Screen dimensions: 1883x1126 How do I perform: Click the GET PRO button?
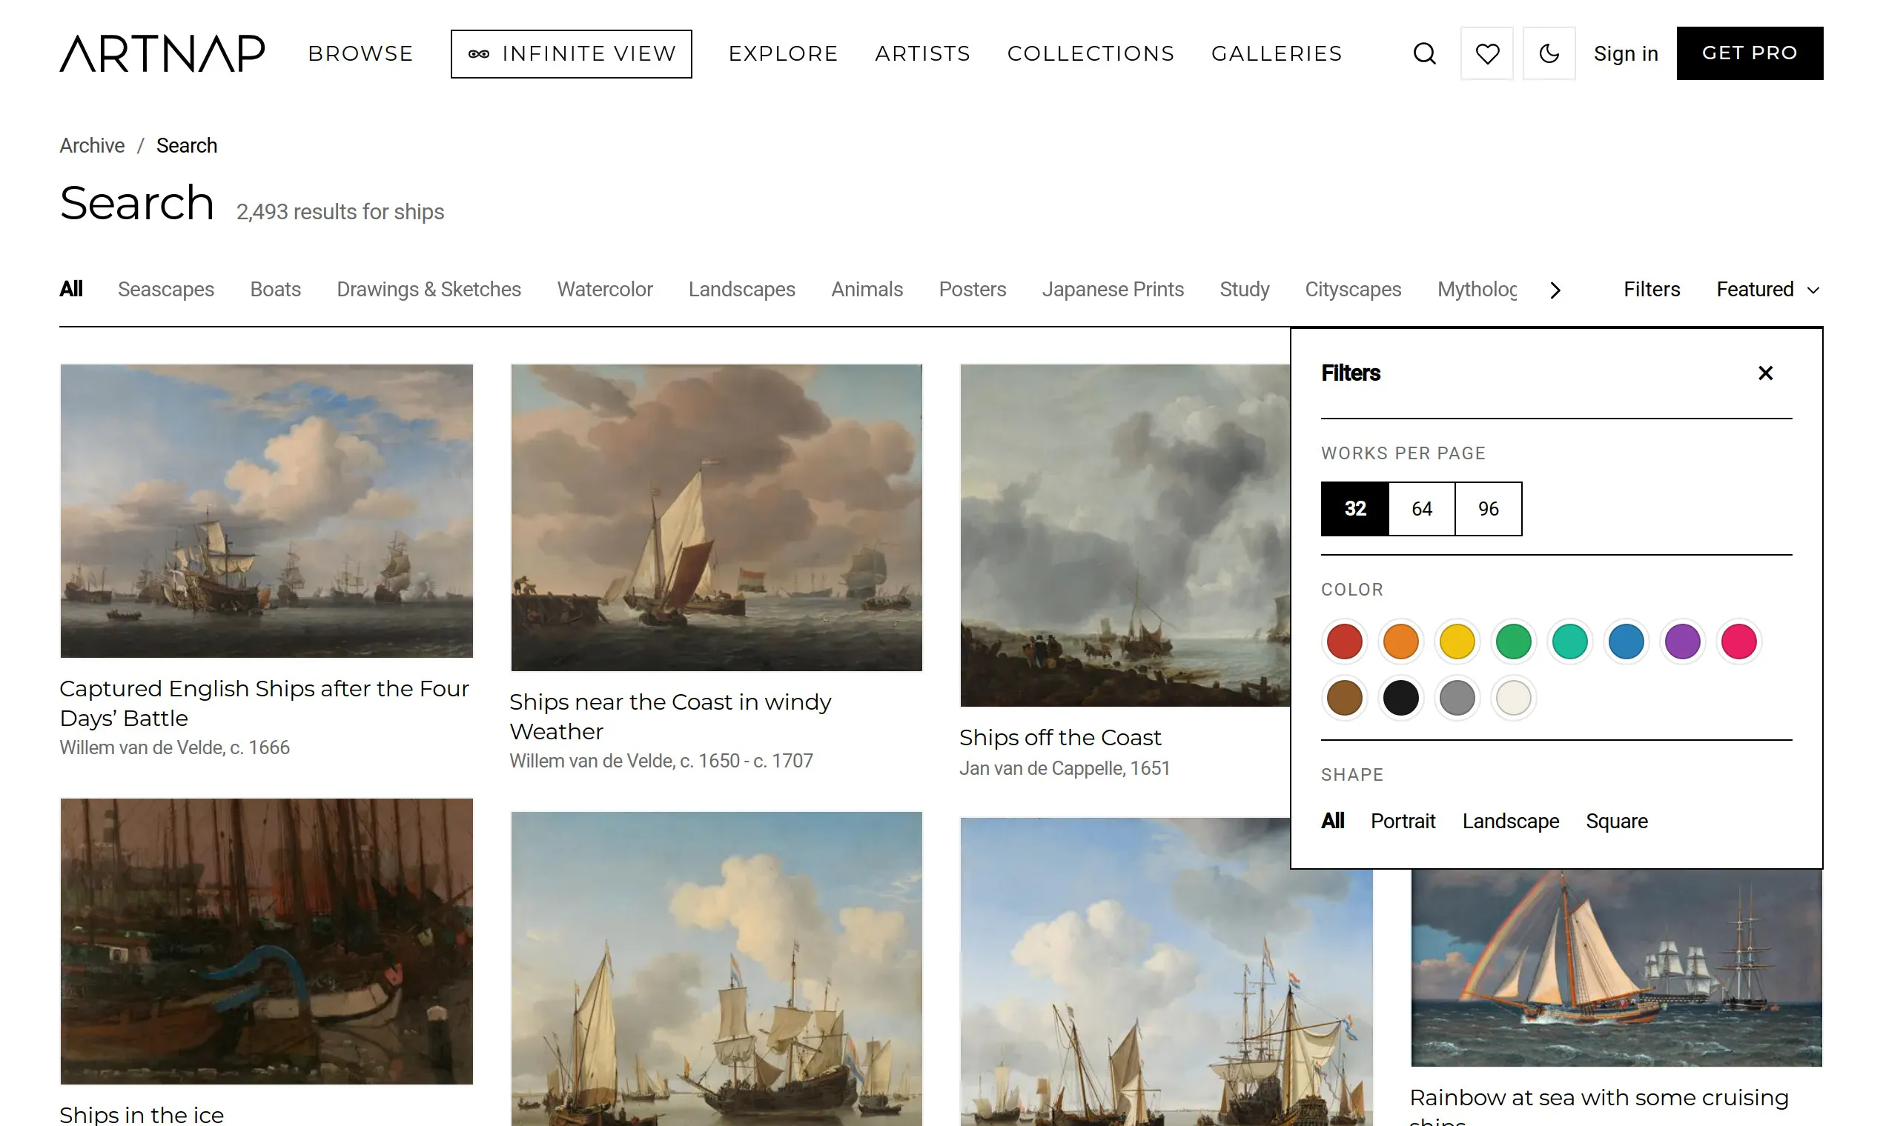tap(1750, 53)
